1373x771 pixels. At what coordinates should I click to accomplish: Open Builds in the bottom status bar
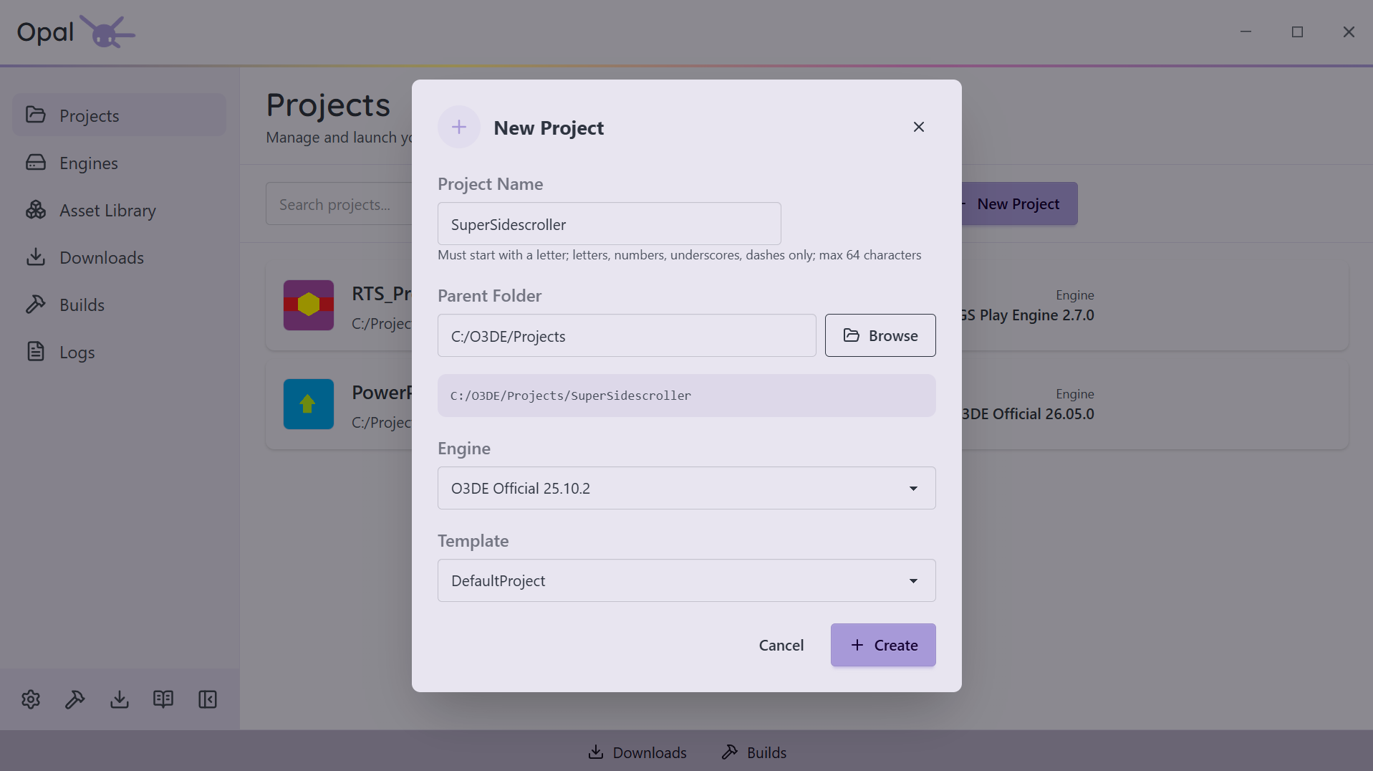coord(754,752)
